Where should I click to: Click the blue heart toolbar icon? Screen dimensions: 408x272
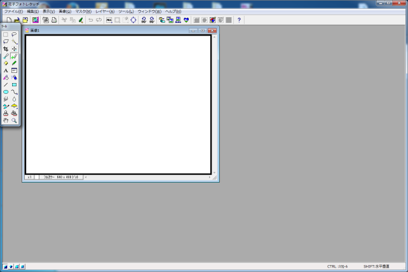click(x=186, y=20)
